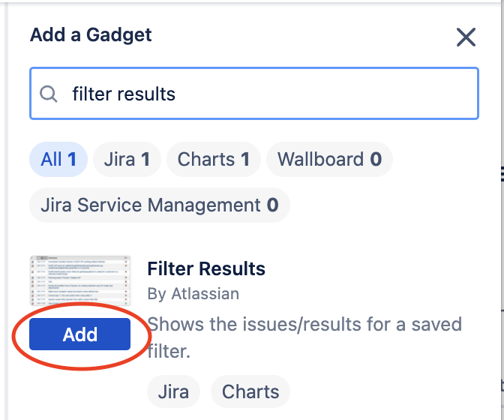The height and width of the screenshot is (420, 504).
Task: Select the All category filter
Action: [x=58, y=160]
